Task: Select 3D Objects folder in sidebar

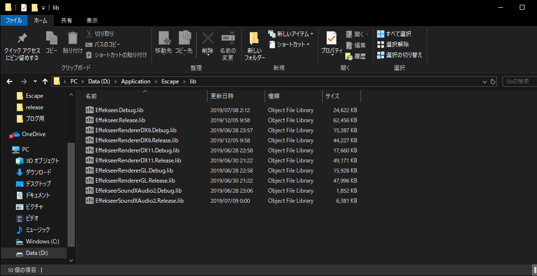Action: click(x=38, y=161)
